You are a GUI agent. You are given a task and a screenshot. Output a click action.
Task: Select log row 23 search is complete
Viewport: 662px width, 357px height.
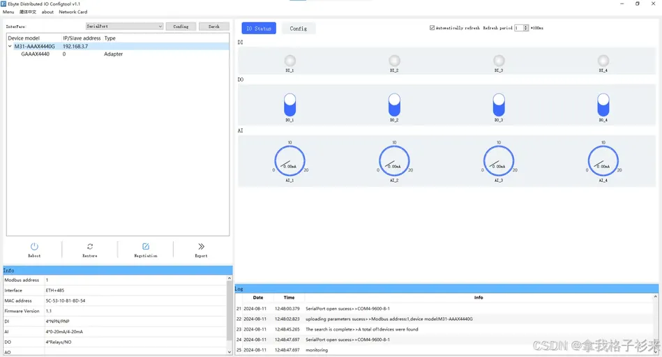click(x=444, y=329)
